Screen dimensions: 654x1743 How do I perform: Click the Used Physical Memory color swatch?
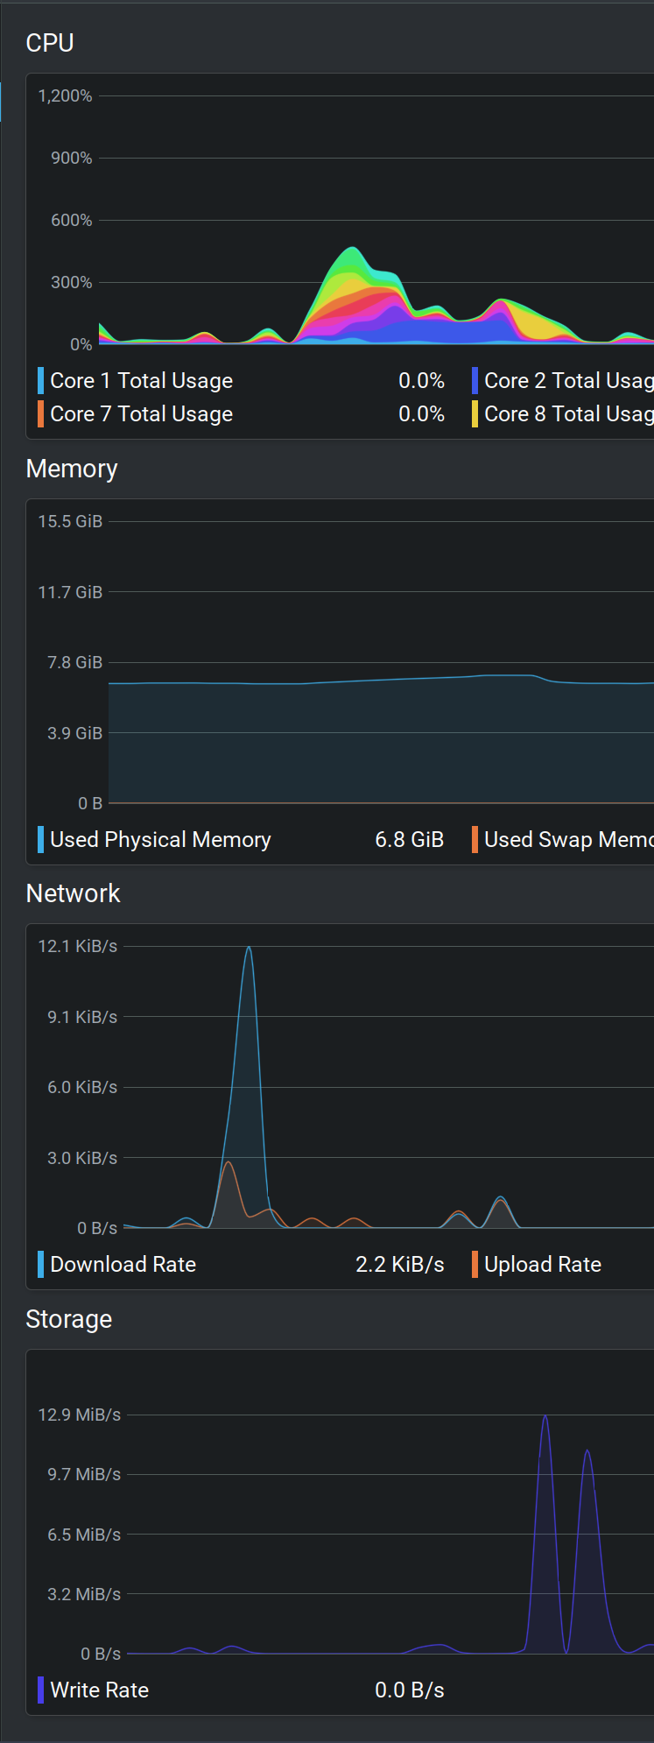point(41,840)
